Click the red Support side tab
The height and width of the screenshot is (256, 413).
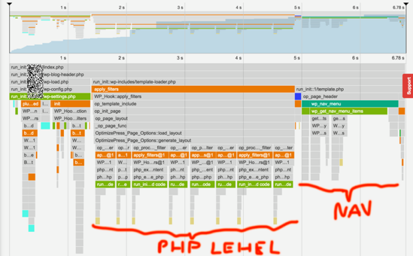[x=408, y=86]
